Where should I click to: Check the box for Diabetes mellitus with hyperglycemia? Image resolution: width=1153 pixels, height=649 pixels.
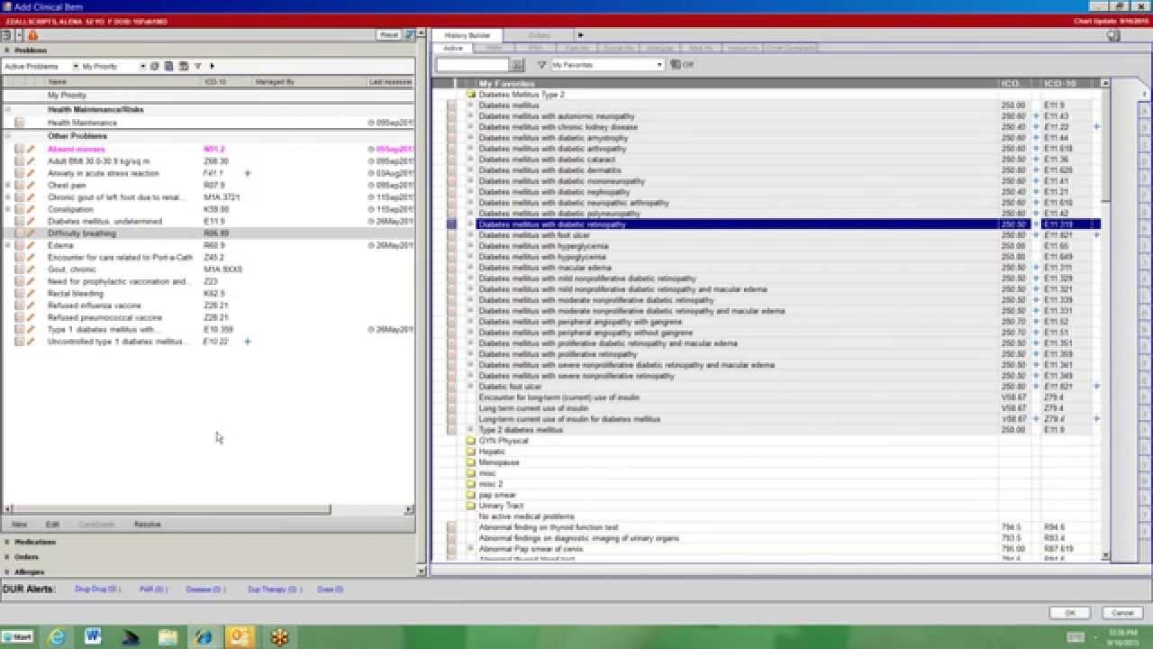click(452, 246)
